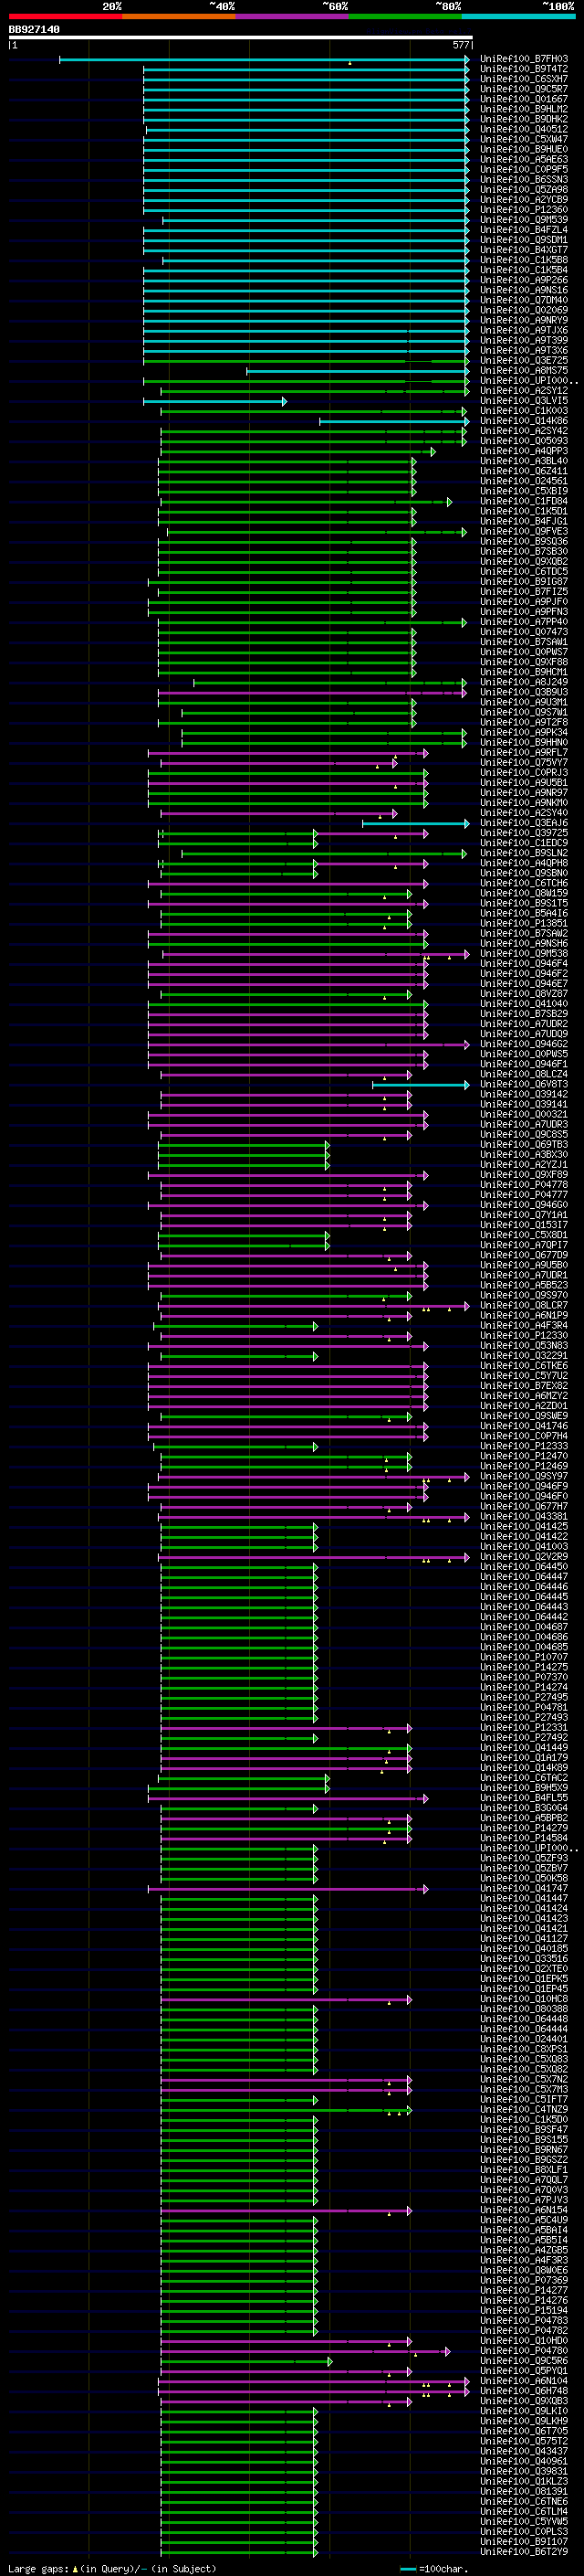This screenshot has width=584, height=2576.
Task: Select the UniRef100_Q9M538 label
Action: (x=523, y=953)
